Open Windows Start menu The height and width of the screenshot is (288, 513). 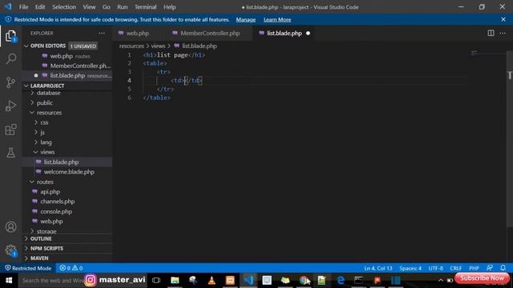pos(9,281)
